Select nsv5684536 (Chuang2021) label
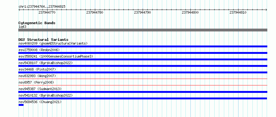 (x=40, y=102)
